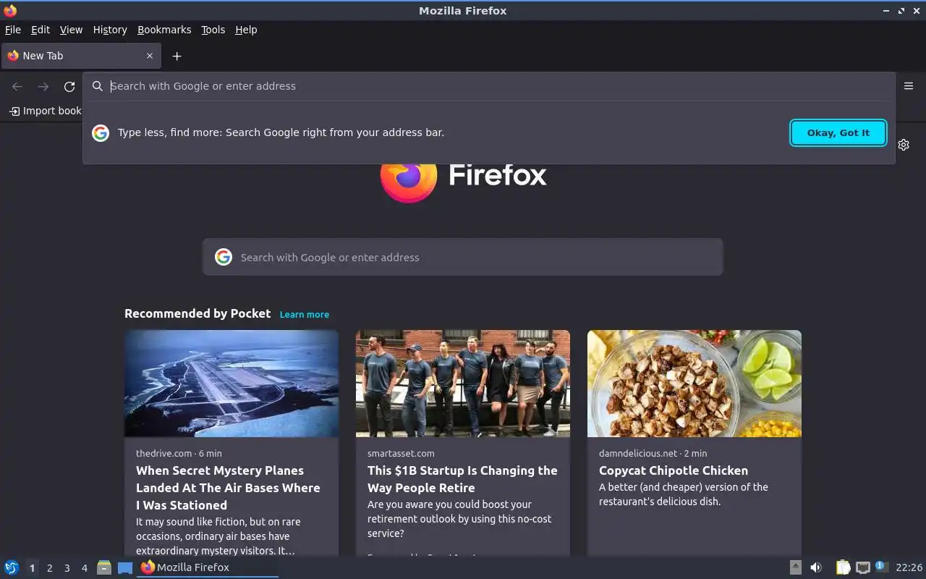Open the Learn more Pocket link
This screenshot has height=579, width=926.
[x=305, y=314]
